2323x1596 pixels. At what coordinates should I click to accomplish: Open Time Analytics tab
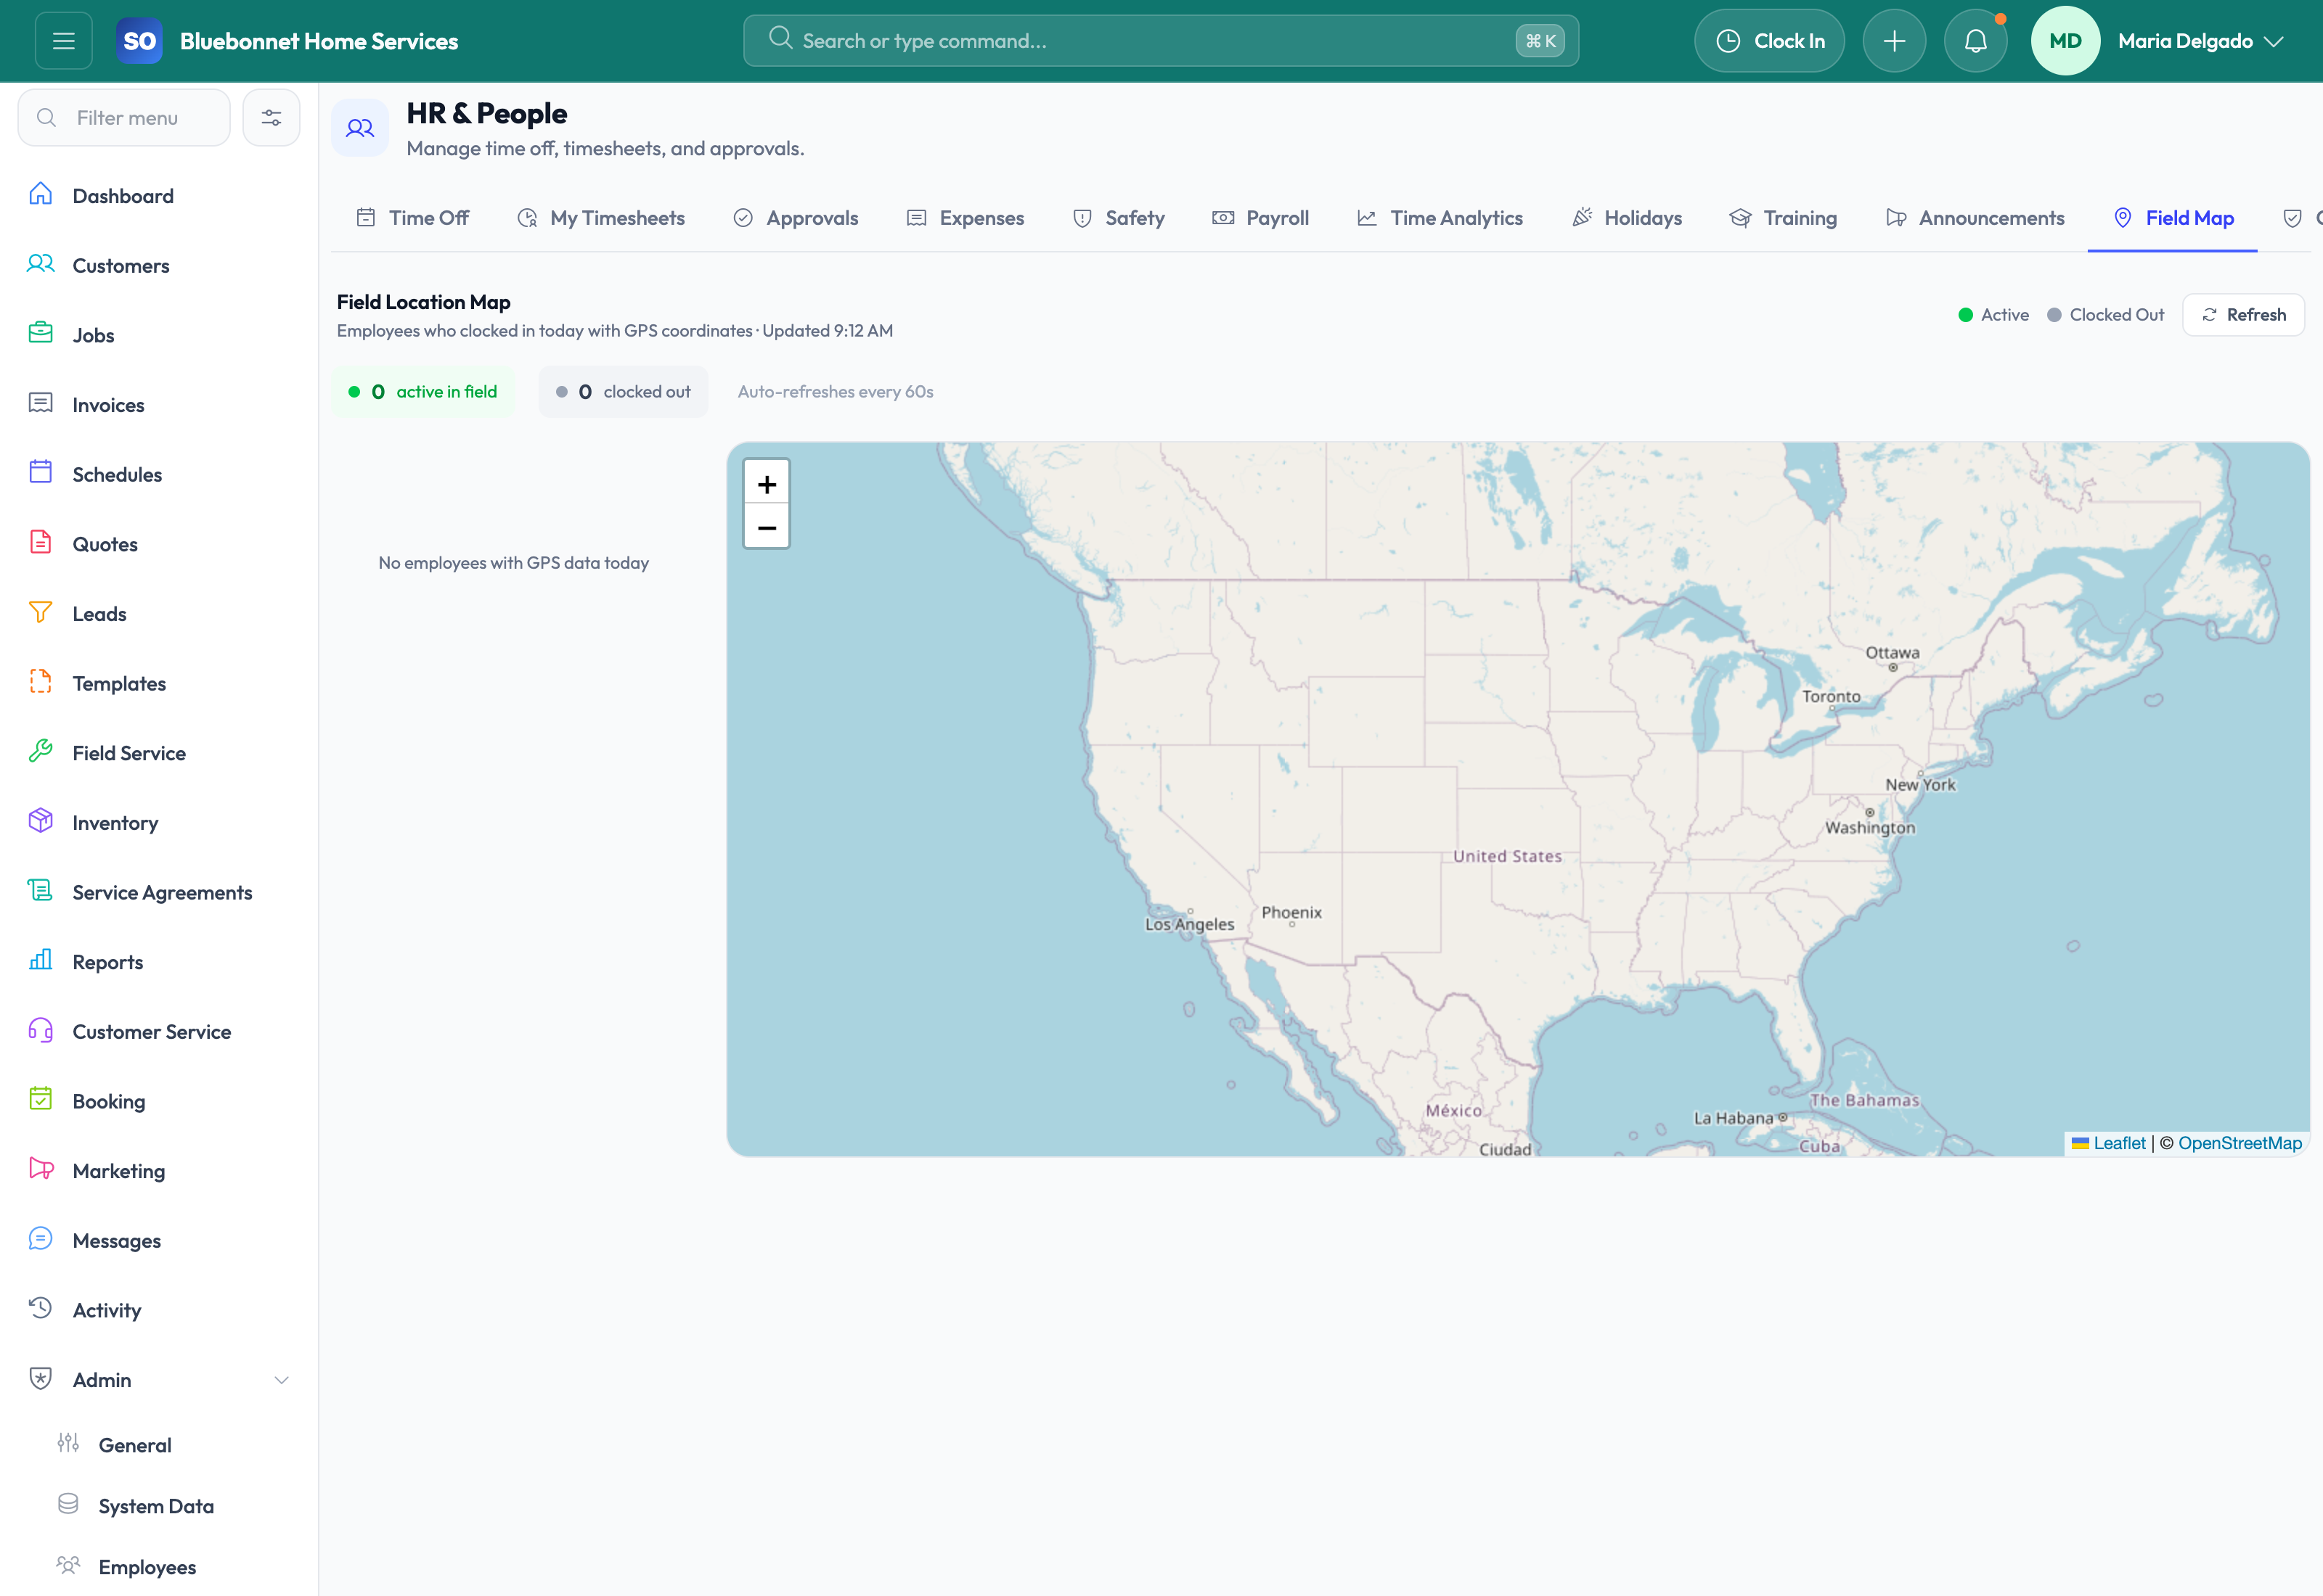(x=1440, y=218)
